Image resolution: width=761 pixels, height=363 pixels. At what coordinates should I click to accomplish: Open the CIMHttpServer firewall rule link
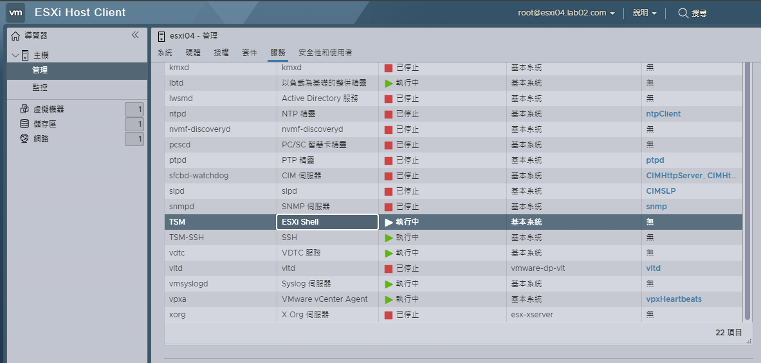[675, 176]
